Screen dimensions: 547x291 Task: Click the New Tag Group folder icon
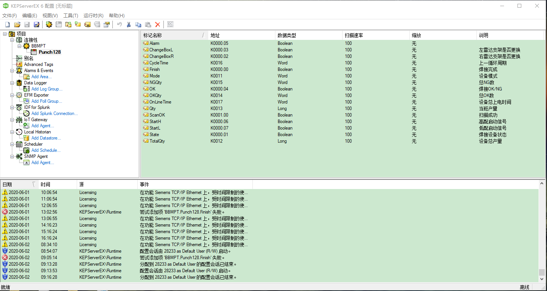coord(68,25)
